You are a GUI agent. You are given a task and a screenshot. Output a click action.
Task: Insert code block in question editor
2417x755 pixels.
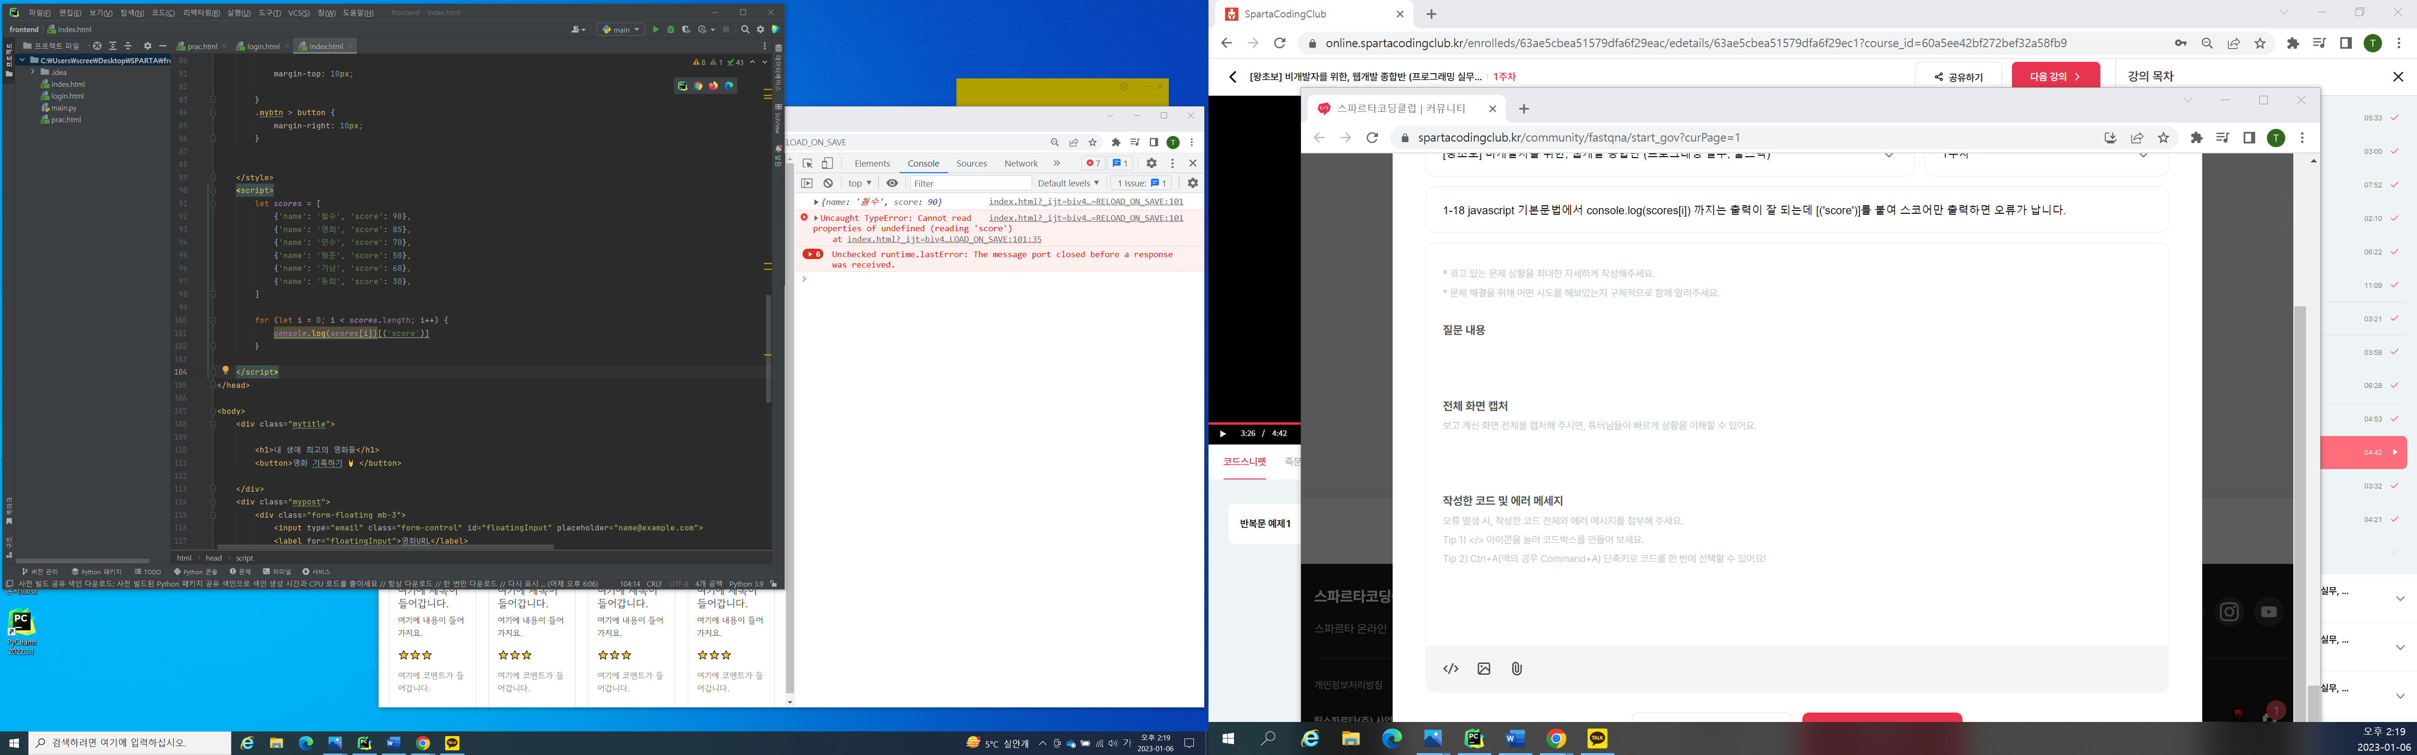[1451, 669]
